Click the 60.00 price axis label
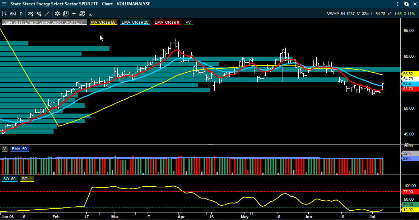The width and height of the screenshot is (419, 220). (409, 57)
